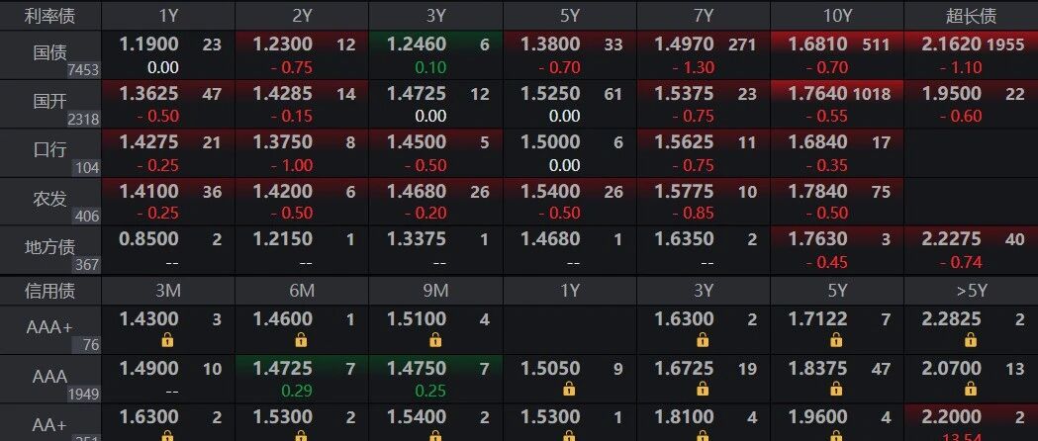Image resolution: width=1038 pixels, height=441 pixels.
Task: Select the AAA 6M cell showing 1.4725
Action: pyautogui.click(x=302, y=379)
